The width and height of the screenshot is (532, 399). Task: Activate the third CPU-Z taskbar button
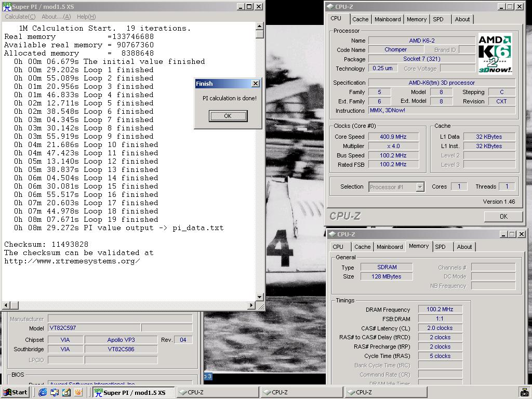(x=385, y=392)
